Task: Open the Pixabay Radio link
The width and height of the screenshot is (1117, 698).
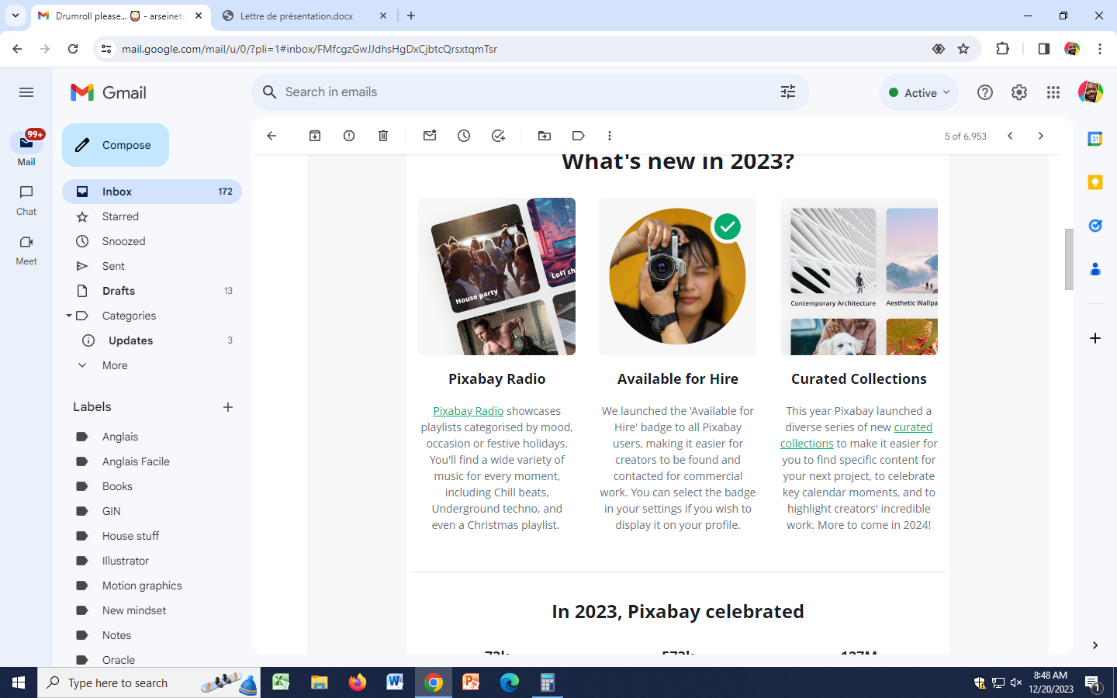Action: tap(468, 411)
